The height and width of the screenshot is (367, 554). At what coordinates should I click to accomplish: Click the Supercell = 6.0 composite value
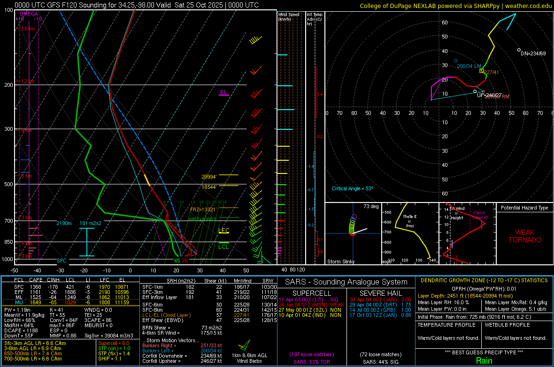pos(114,343)
